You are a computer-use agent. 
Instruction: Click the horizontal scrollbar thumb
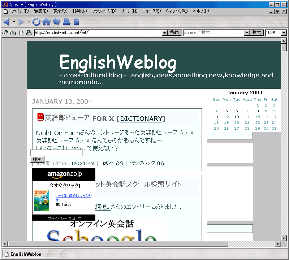(118, 244)
